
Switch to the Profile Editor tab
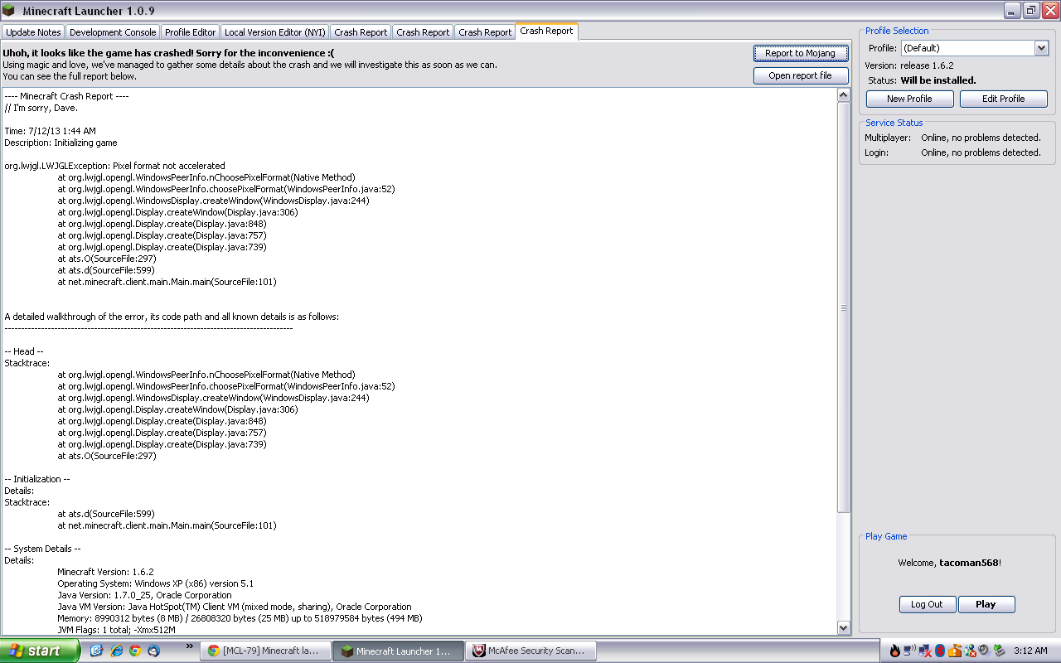[190, 32]
